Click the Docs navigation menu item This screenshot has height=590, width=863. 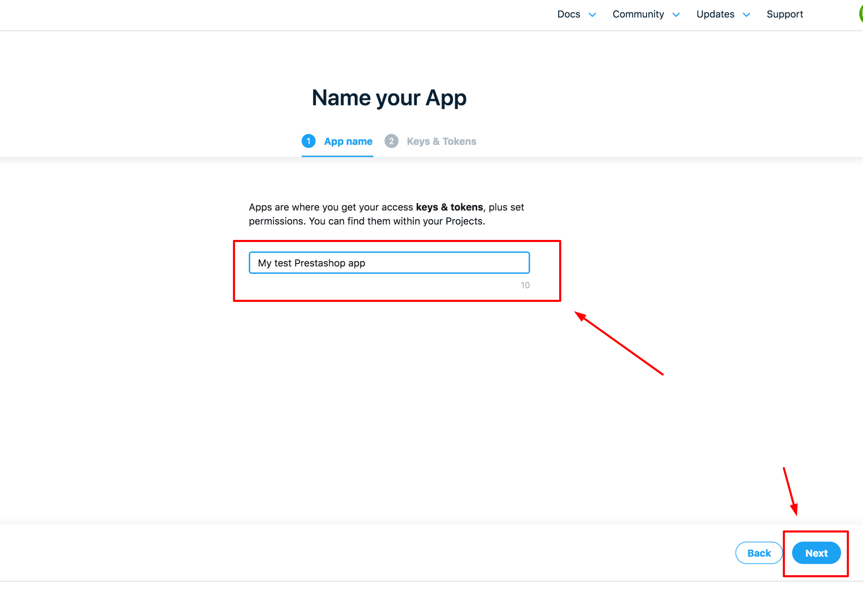(x=568, y=14)
